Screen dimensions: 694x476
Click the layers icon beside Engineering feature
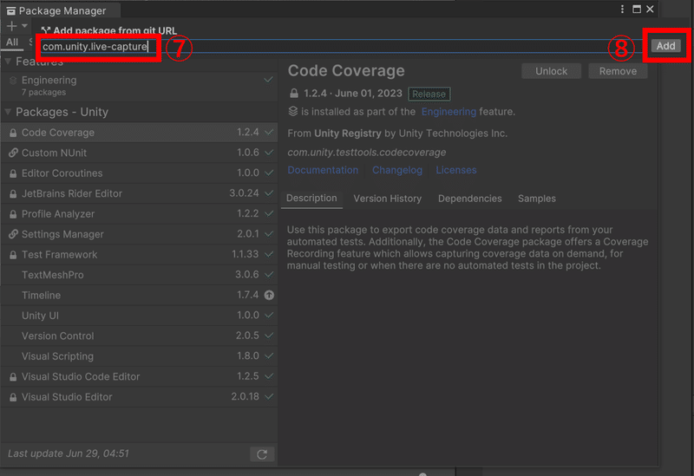point(13,80)
